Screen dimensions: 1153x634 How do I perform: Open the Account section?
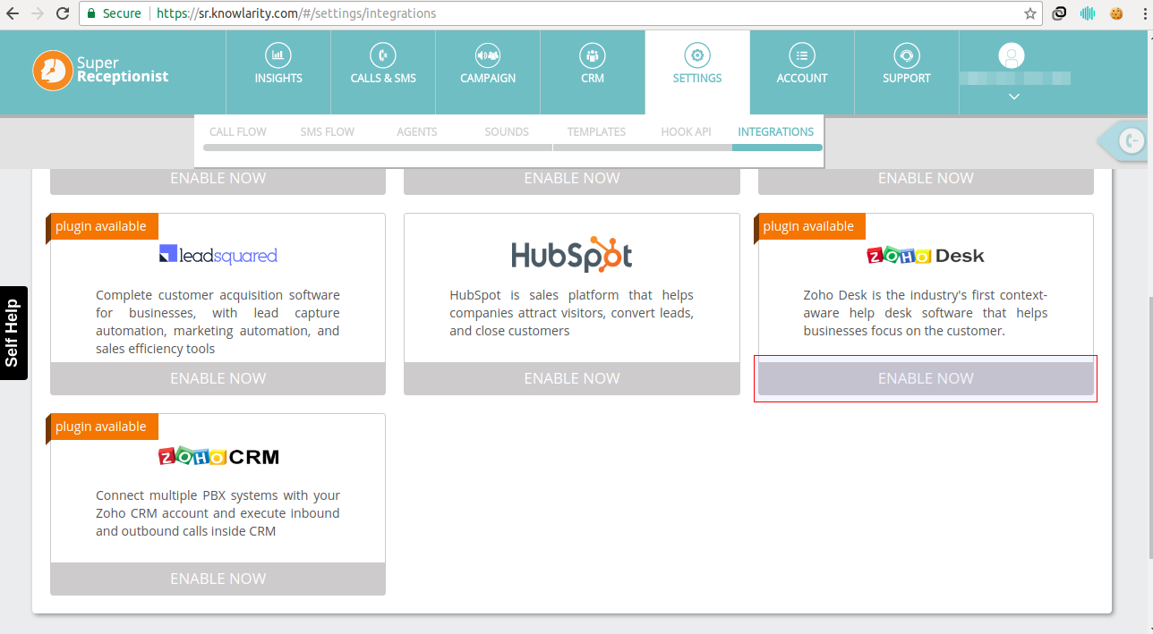pyautogui.click(x=802, y=72)
